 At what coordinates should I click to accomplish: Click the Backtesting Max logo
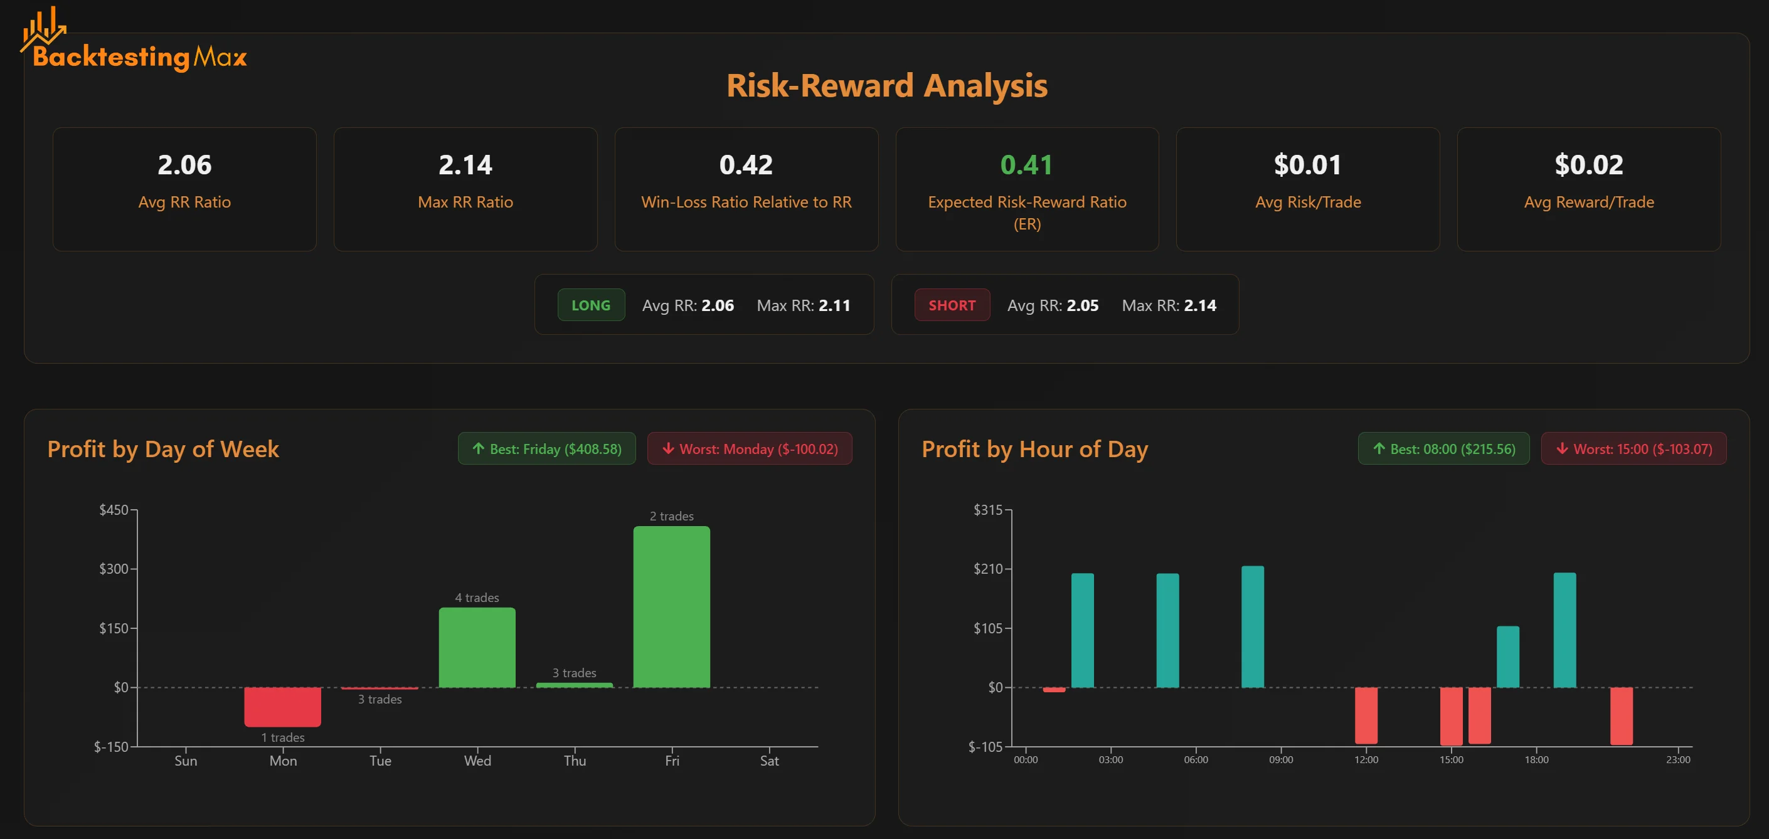(133, 40)
